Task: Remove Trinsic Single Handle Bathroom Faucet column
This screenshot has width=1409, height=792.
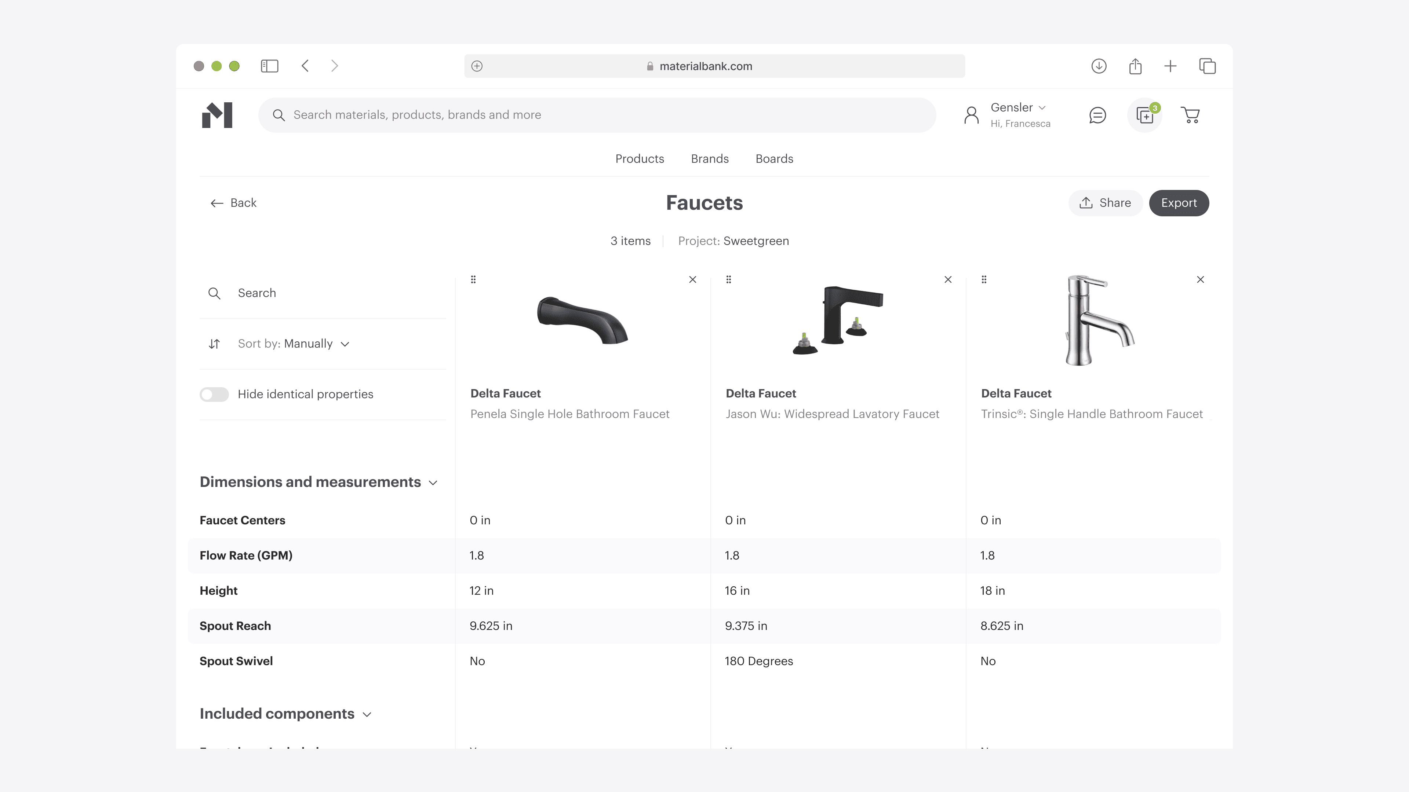Action: coord(1201,279)
